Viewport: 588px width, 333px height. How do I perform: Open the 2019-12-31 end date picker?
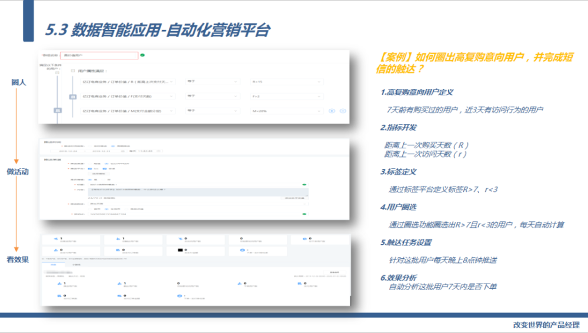(101, 151)
